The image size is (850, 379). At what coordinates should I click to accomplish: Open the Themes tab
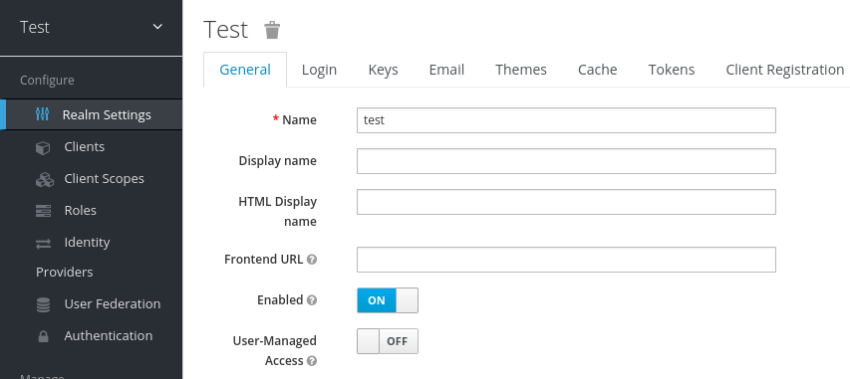point(521,70)
